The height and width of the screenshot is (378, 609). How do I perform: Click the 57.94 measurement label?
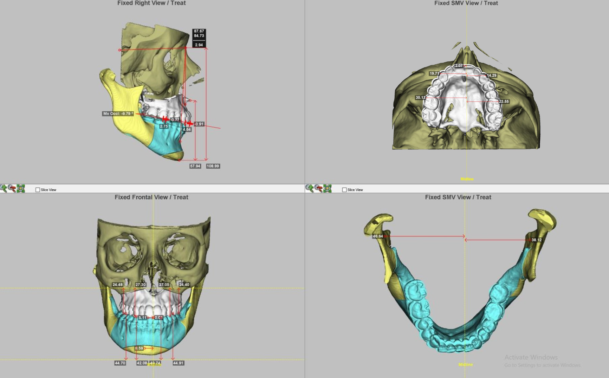(x=195, y=166)
